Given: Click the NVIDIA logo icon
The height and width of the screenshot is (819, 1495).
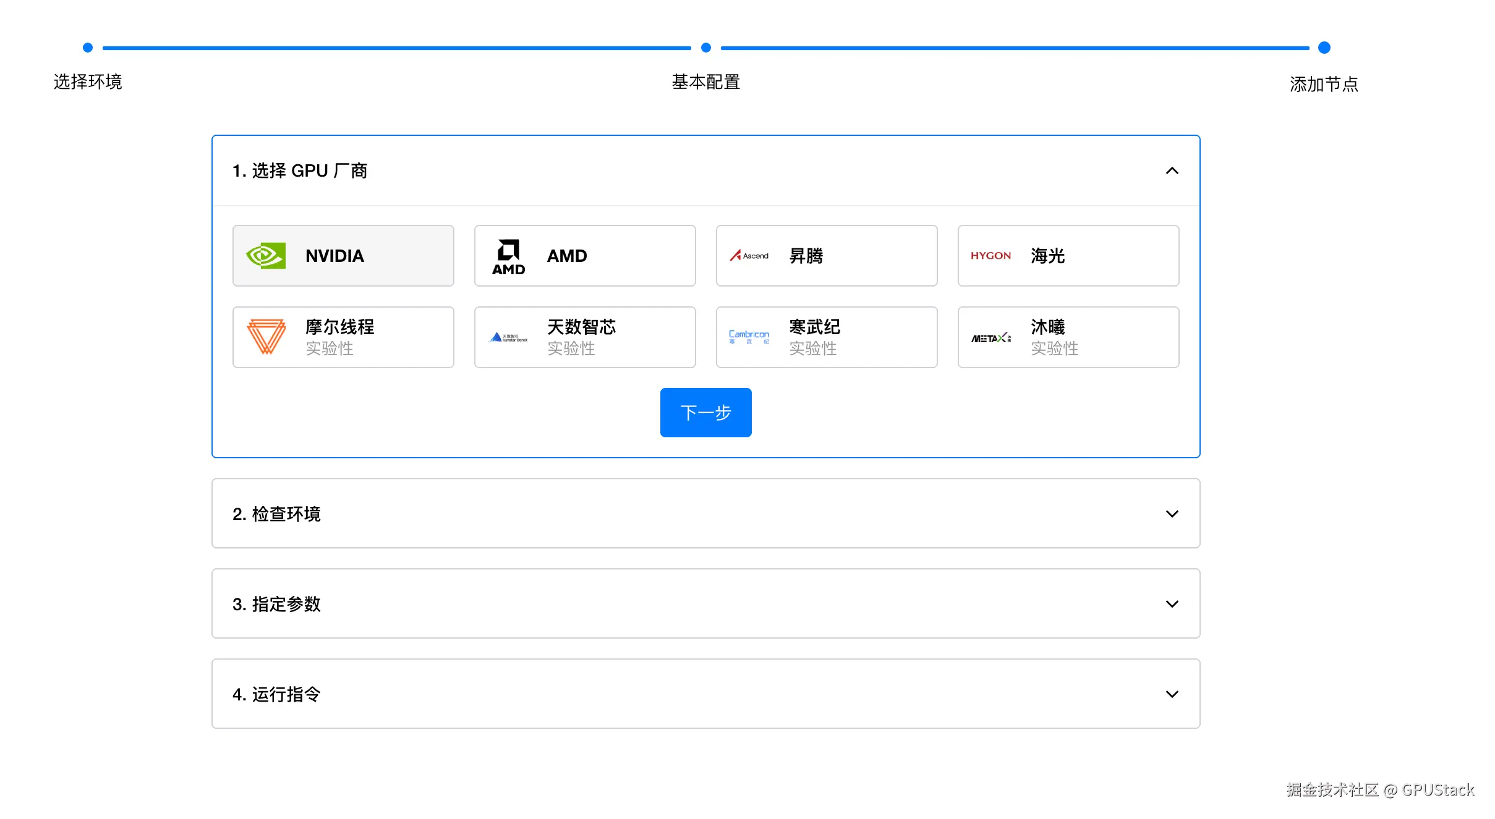Looking at the screenshot, I should pos(266,256).
